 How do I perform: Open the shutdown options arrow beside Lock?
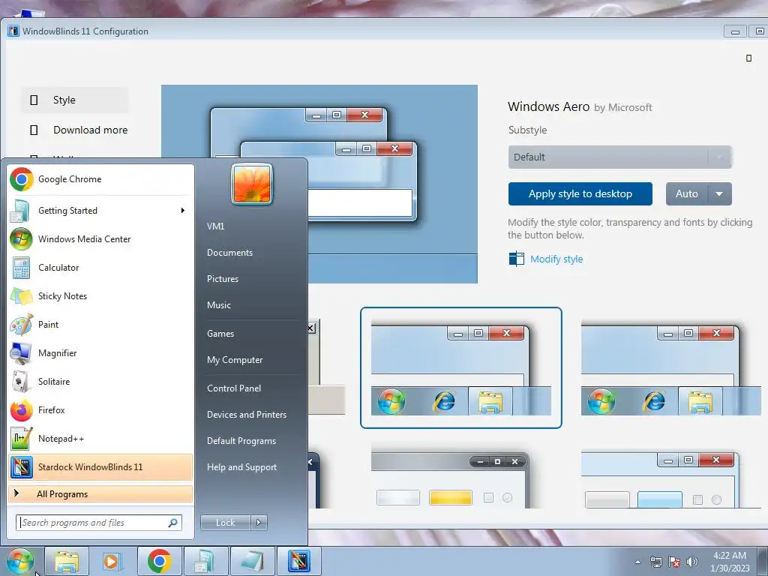point(259,523)
